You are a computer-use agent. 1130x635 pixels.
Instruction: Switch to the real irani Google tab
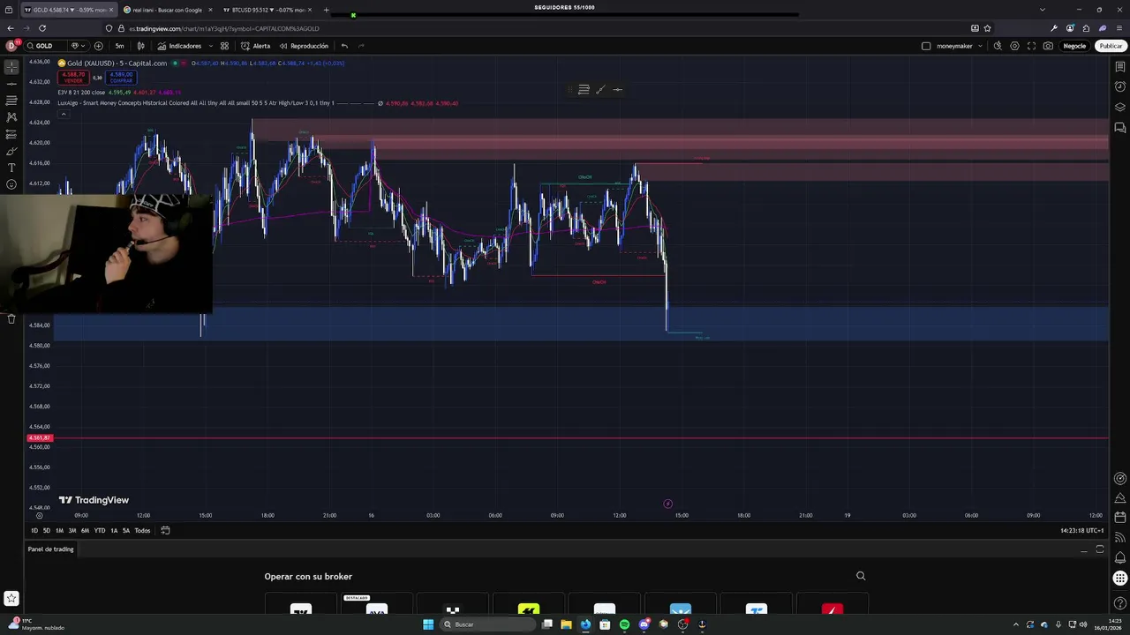pyautogui.click(x=166, y=10)
